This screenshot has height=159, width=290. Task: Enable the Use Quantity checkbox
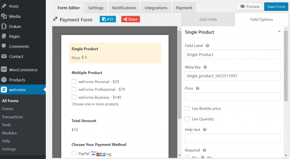(x=187, y=119)
